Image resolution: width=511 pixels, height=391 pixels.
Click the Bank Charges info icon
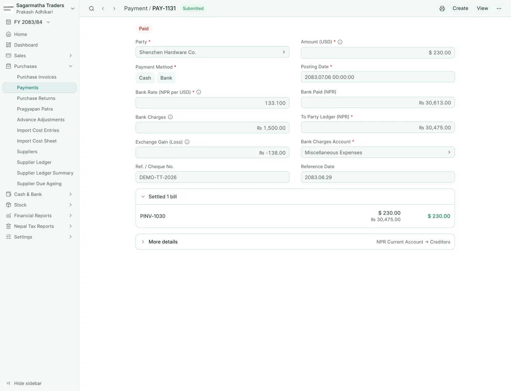point(170,117)
